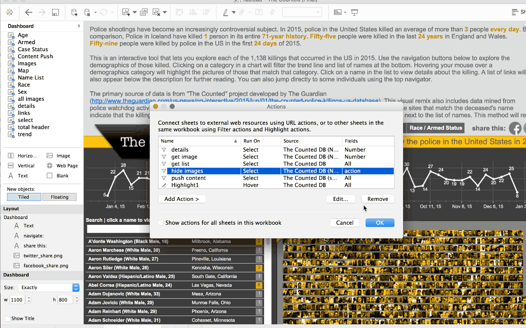The height and width of the screenshot is (328, 526).
Task: Click the Show Me cards icon
Action: tap(338, 12)
